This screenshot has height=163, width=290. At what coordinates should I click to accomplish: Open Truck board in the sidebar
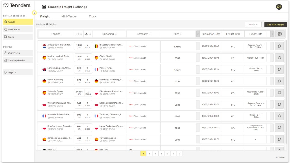(18, 37)
